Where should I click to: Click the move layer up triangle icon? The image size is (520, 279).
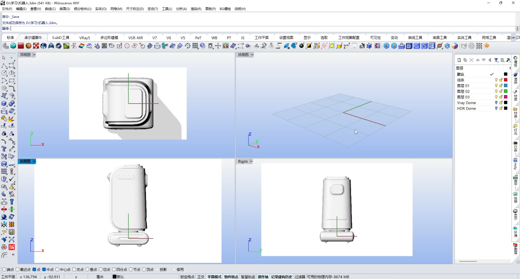pos(478,60)
